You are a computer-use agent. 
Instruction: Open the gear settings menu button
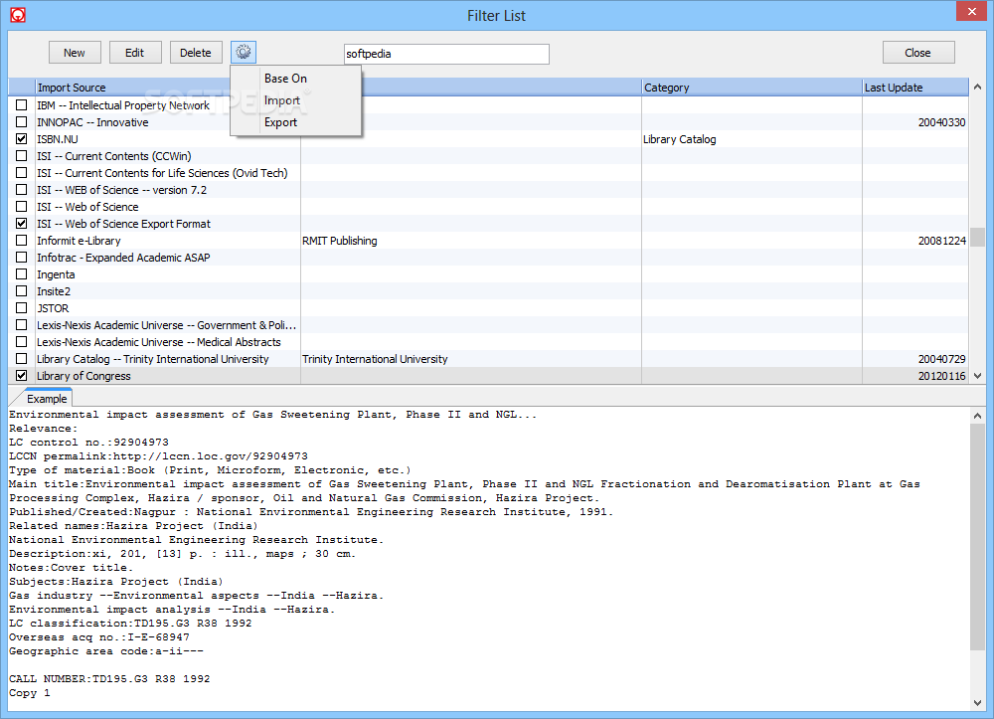tap(244, 52)
